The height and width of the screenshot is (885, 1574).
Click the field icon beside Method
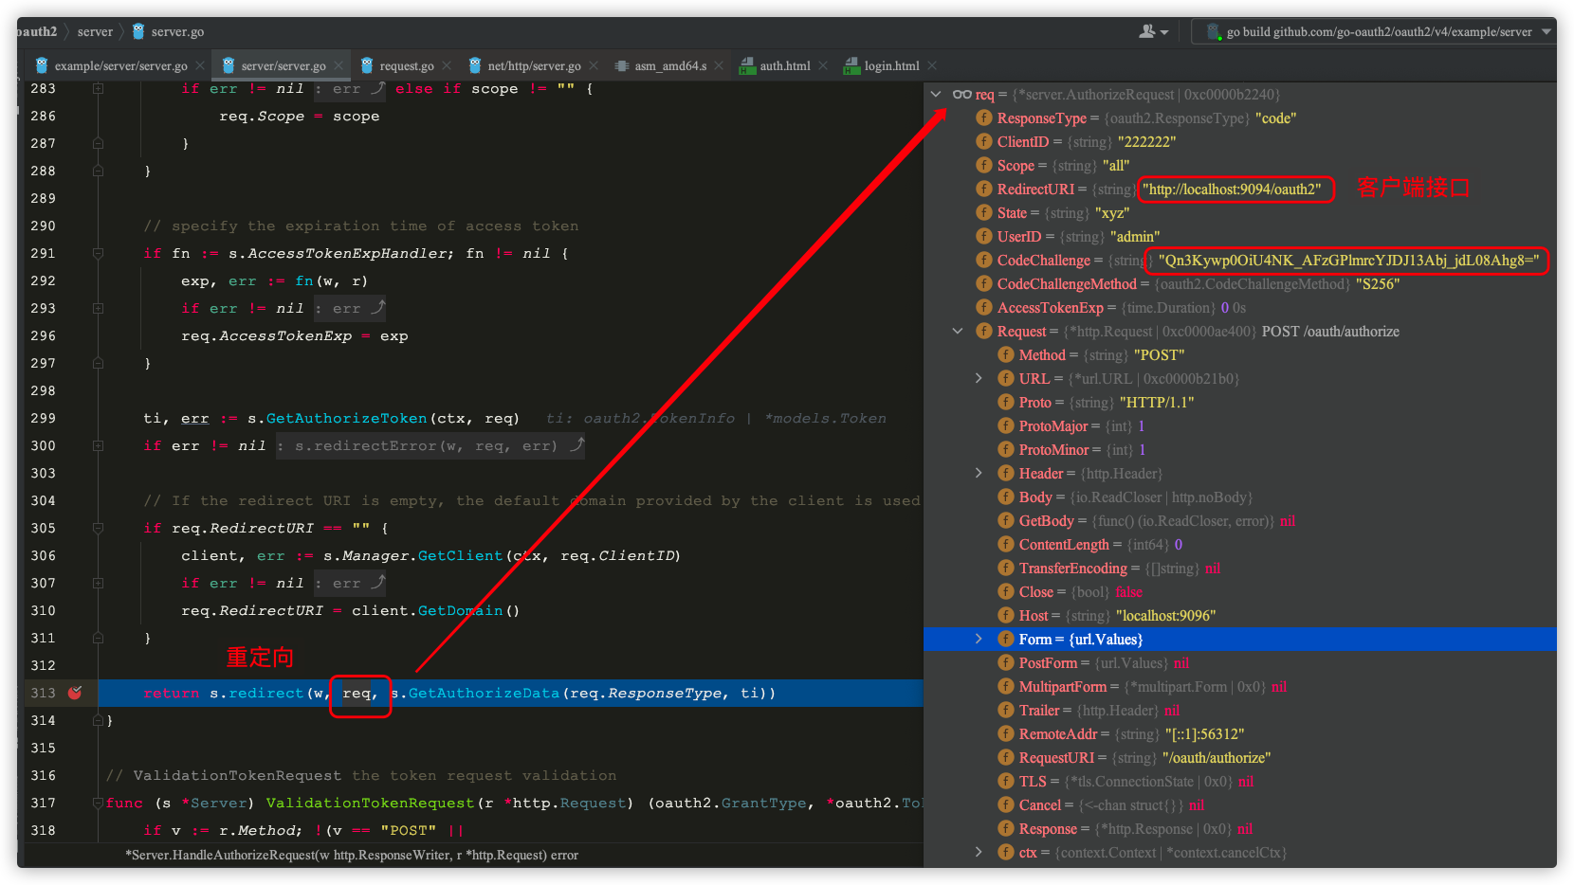[x=1006, y=354]
